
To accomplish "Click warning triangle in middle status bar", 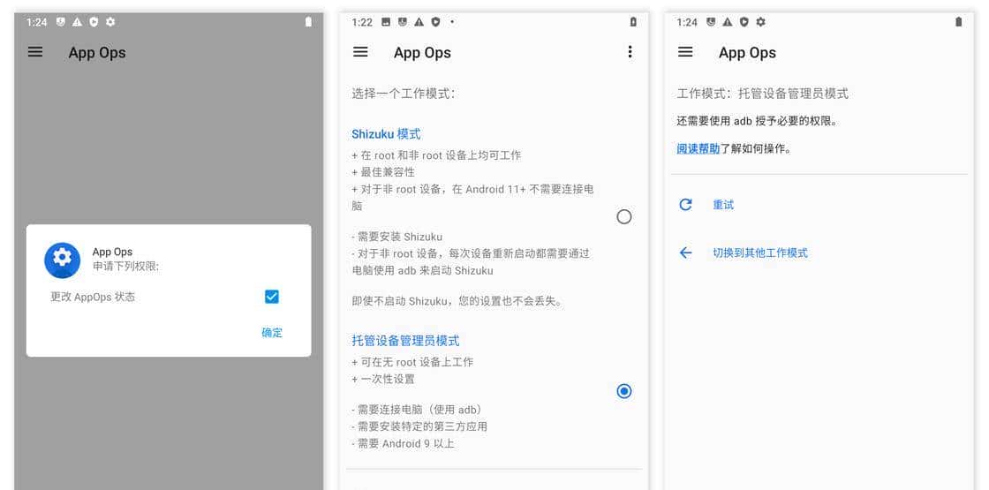I will tap(419, 22).
